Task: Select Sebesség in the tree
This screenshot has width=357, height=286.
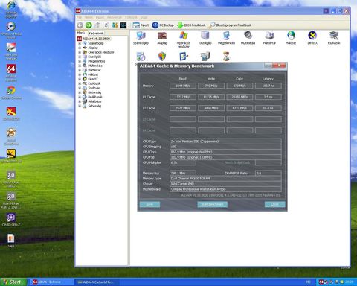Action: [x=94, y=106]
